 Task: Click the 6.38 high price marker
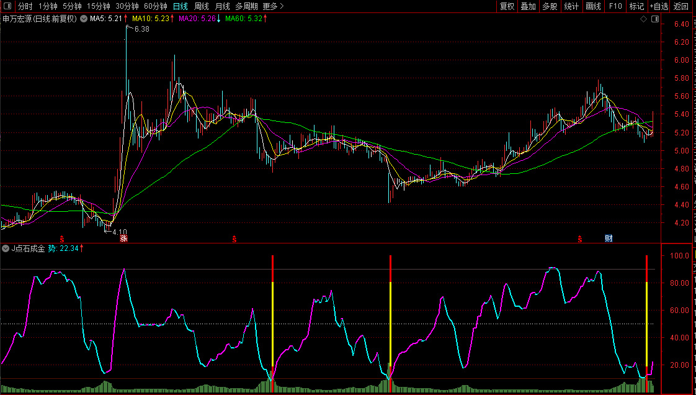(141, 29)
